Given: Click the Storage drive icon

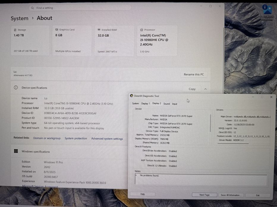Looking at the screenshot, I should pos(15,30).
